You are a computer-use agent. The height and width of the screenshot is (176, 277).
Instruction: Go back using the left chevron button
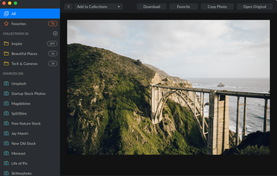[68, 7]
